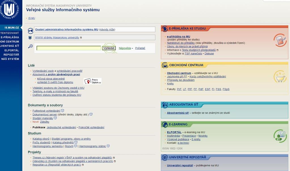Click the cube icon after Fulltextové vyhledávání
Viewport: 290px width, 171px height.
[63, 110]
